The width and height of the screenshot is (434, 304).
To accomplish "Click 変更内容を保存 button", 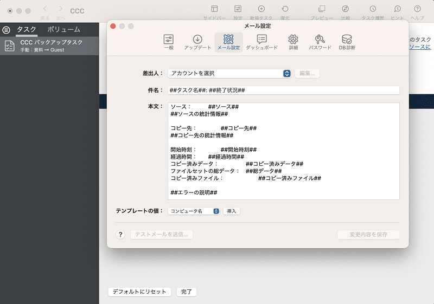I will tap(368, 235).
